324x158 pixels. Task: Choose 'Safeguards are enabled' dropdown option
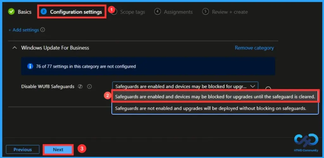coord(215,97)
